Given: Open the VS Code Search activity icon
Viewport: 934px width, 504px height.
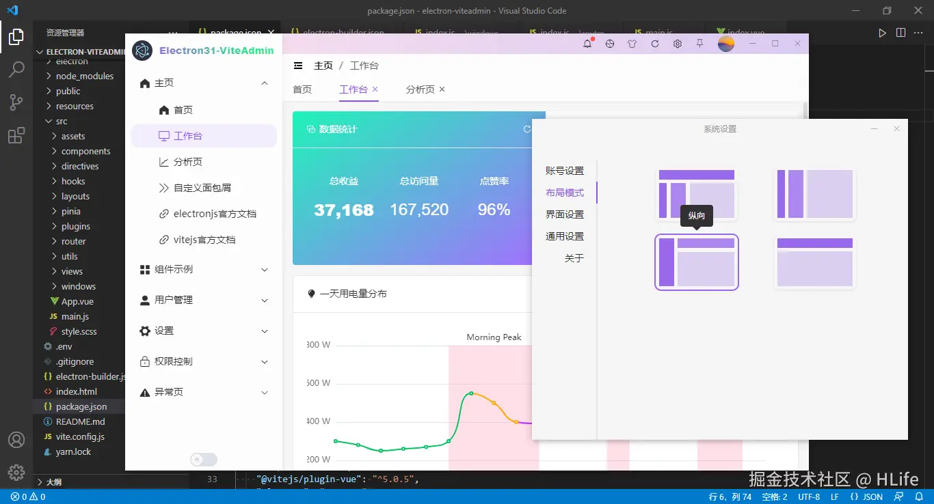Looking at the screenshot, I should [x=16, y=70].
